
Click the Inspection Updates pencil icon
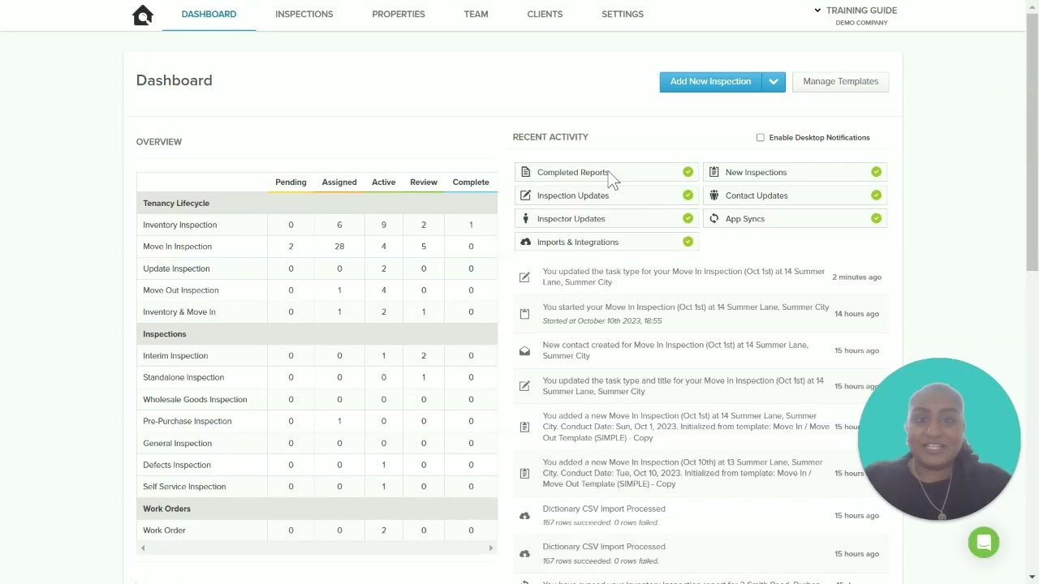[525, 195]
